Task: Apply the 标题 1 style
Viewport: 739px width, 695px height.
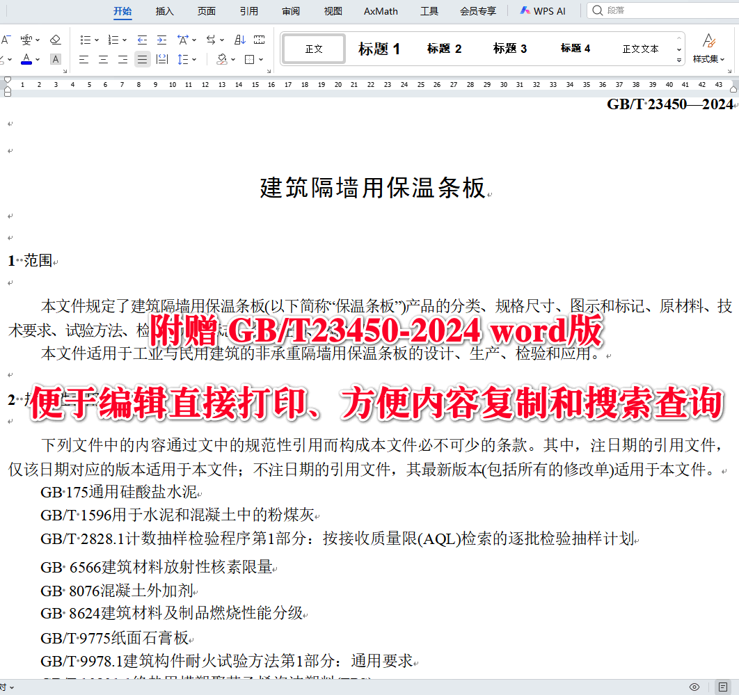Action: coord(379,49)
